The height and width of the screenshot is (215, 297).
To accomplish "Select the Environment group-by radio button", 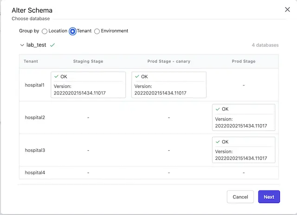I will (x=97, y=31).
